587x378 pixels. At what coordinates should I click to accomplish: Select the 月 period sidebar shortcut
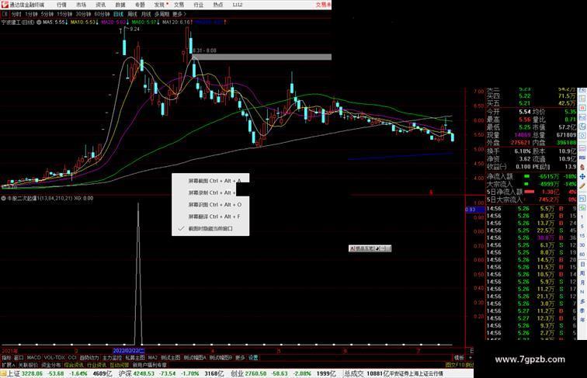click(582, 283)
